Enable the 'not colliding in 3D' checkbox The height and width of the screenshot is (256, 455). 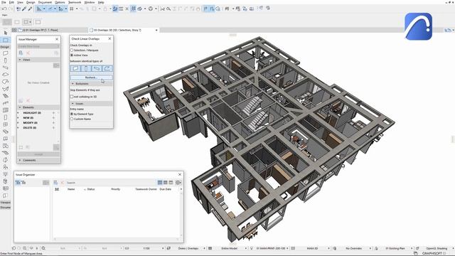[x=72, y=97]
